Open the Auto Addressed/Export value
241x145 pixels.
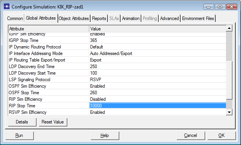point(157,53)
